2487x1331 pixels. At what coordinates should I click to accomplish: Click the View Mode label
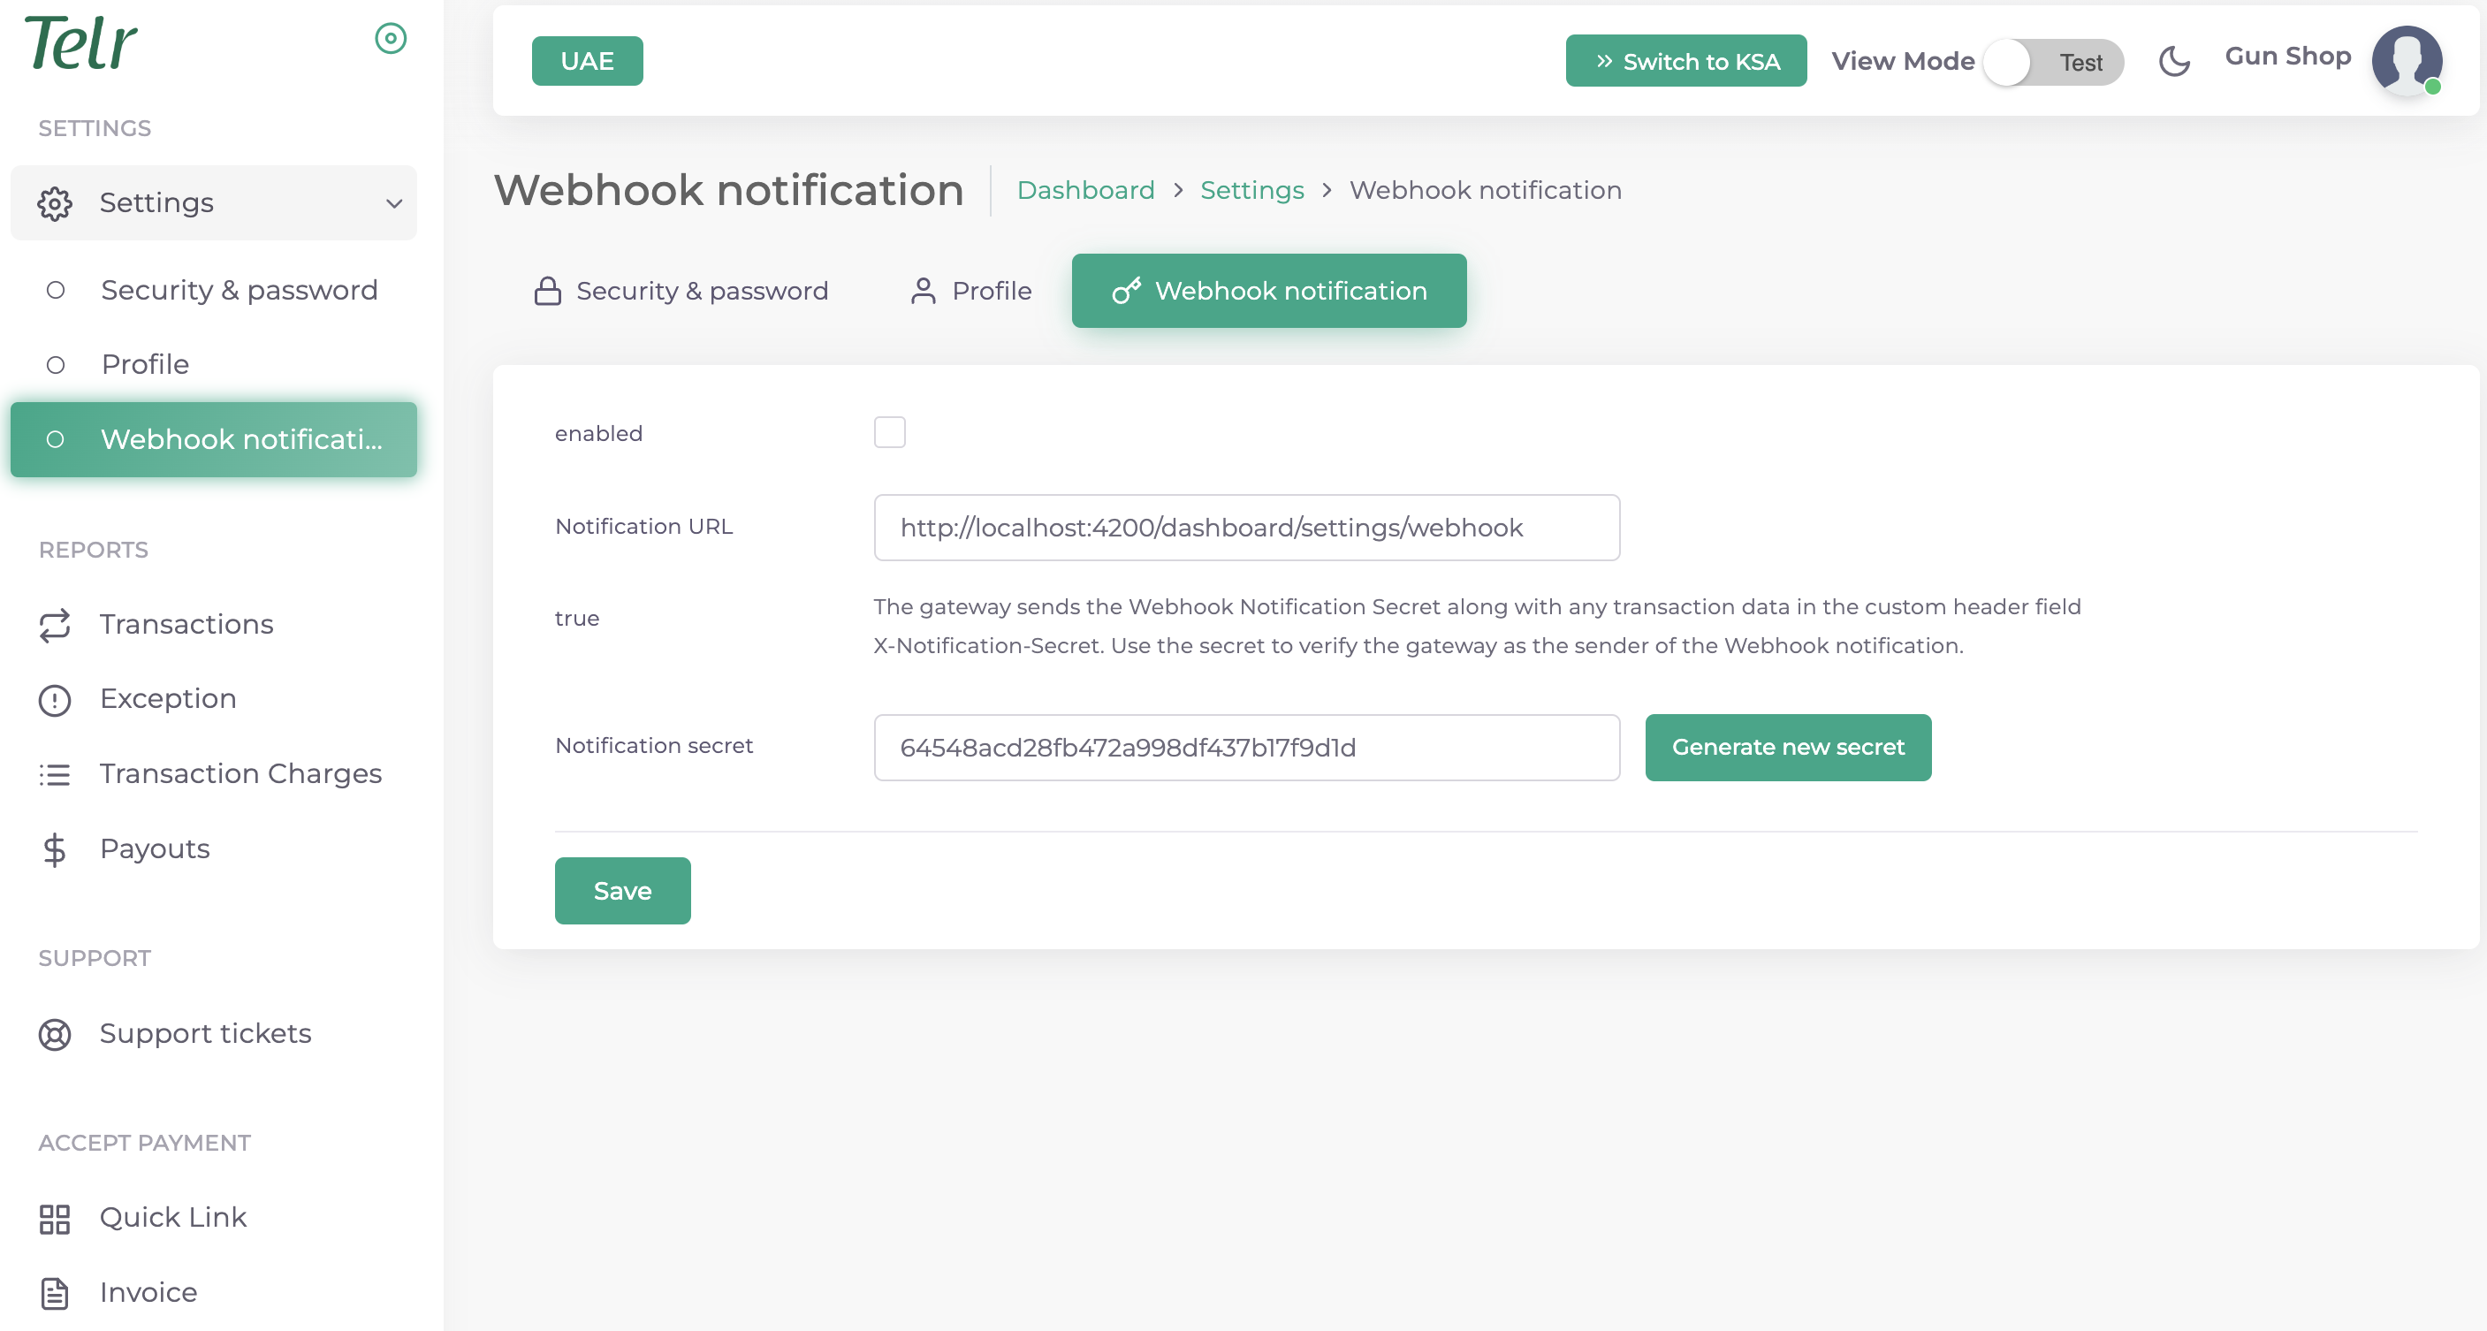coord(1902,62)
